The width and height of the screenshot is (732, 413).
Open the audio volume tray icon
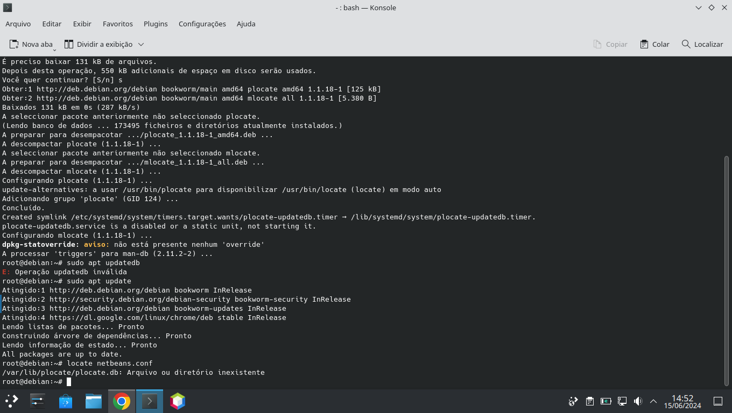tap(638, 401)
